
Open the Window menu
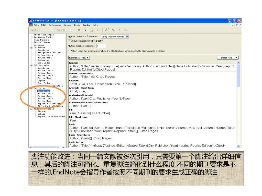click(x=86, y=25)
